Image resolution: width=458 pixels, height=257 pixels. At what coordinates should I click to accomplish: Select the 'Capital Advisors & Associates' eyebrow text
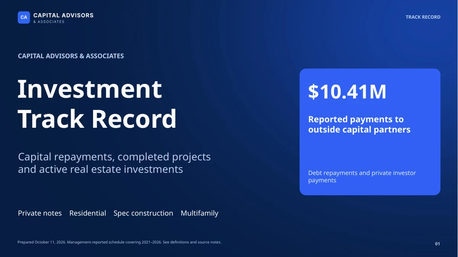(x=71, y=56)
